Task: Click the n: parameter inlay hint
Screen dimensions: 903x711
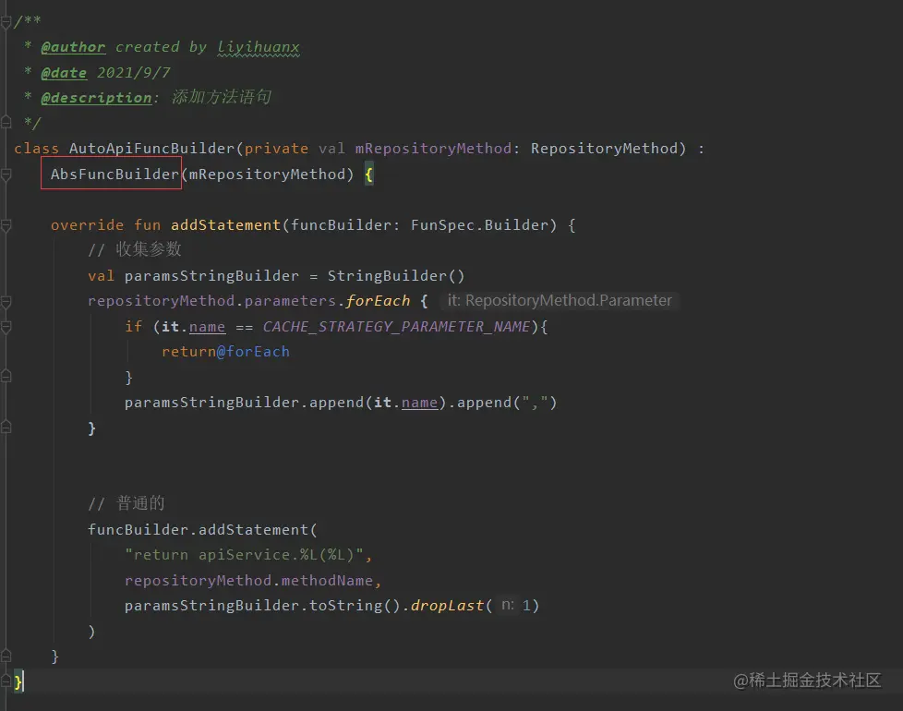Action: pos(508,605)
